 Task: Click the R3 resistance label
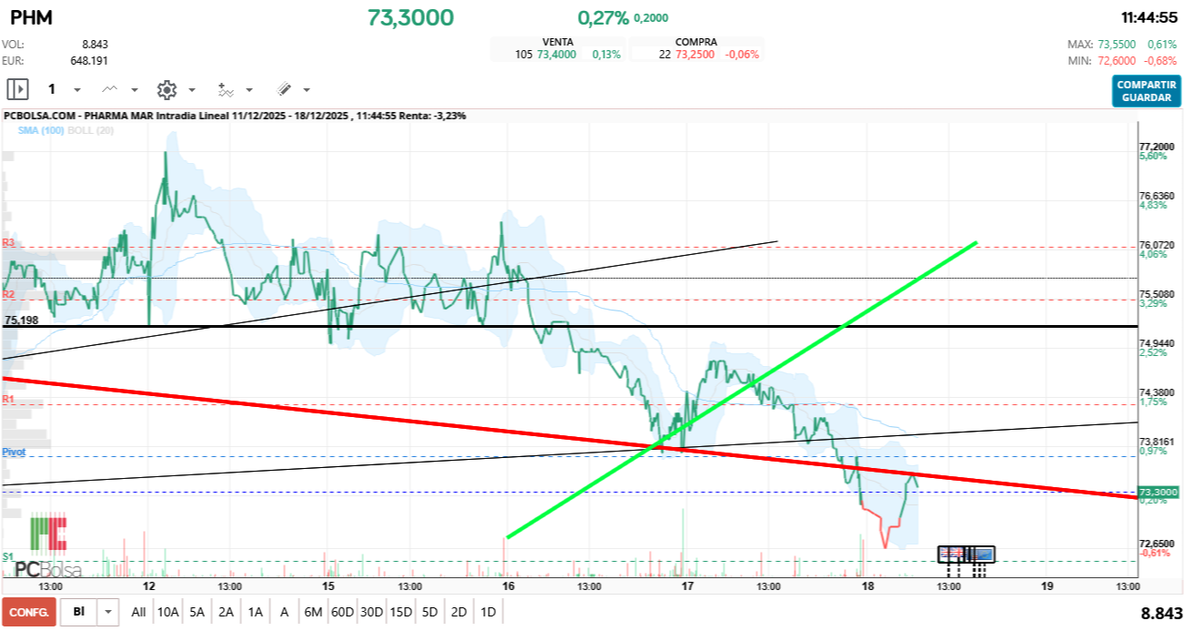[x=8, y=242]
